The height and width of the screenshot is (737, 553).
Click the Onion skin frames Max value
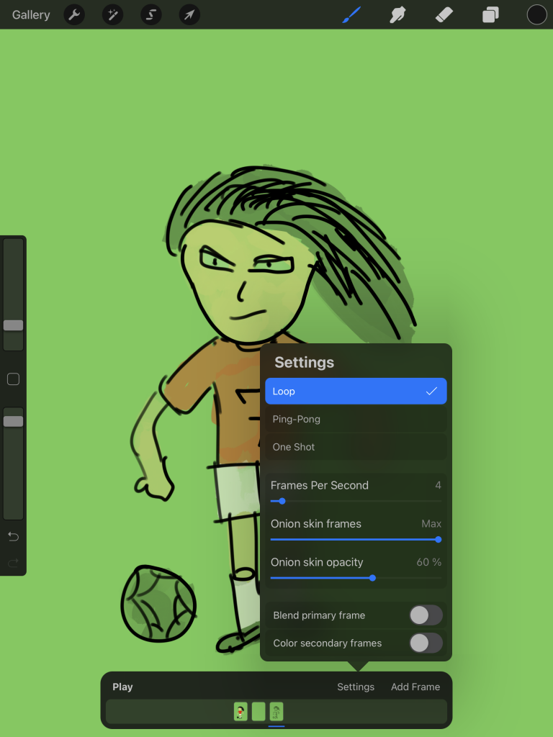pos(431,524)
